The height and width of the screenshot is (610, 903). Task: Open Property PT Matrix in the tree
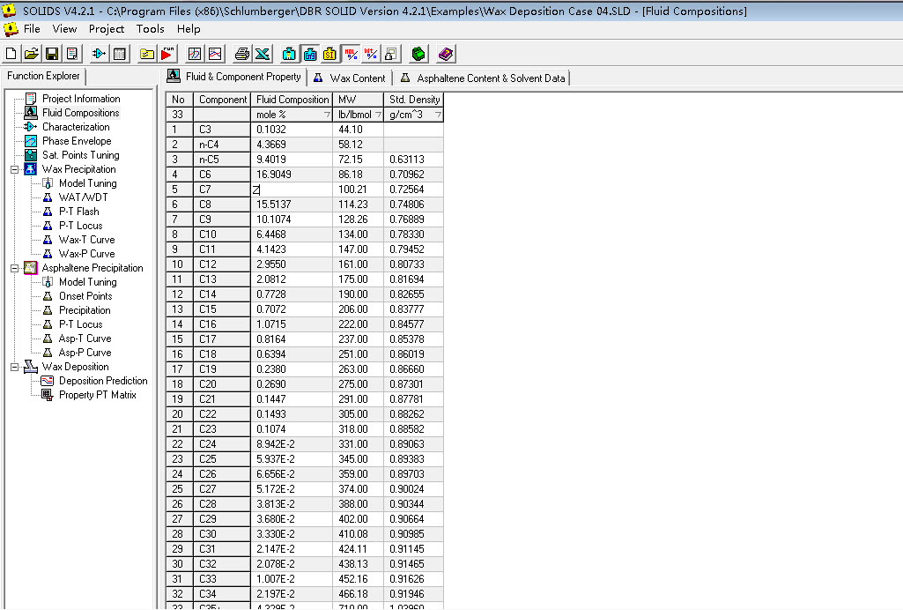click(x=97, y=395)
